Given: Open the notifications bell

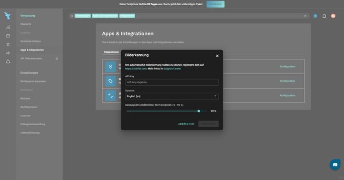Looking at the screenshot, I should (x=324, y=16).
